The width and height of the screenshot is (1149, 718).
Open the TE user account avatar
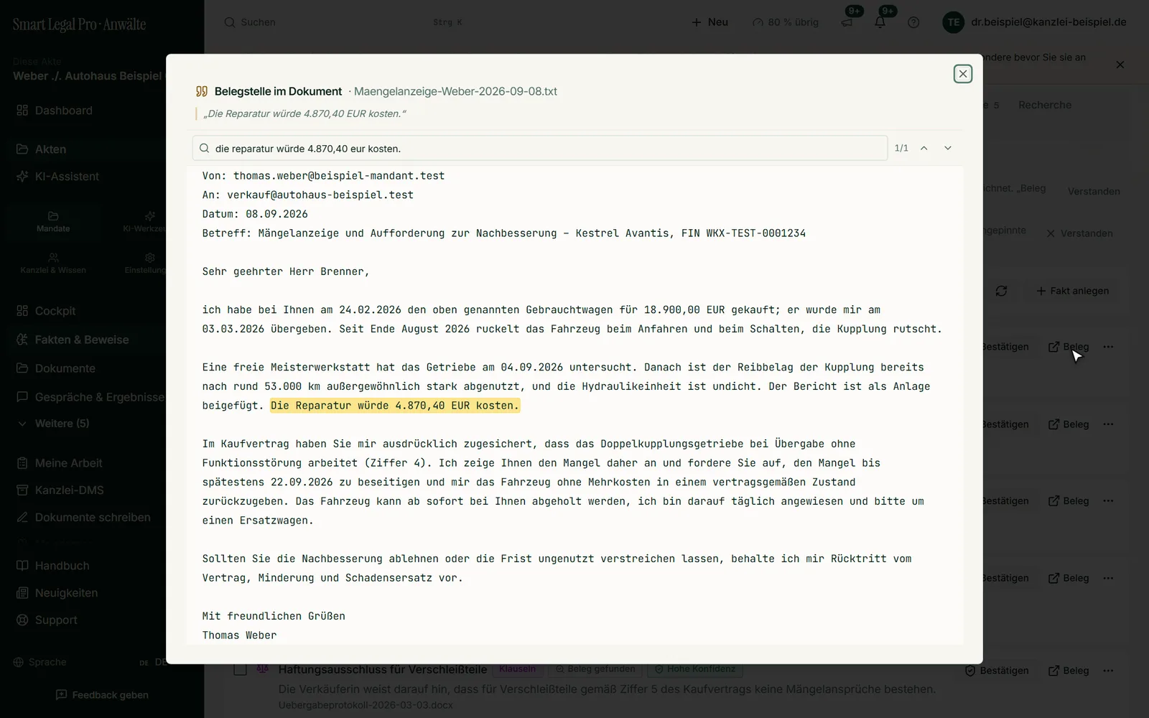coord(954,22)
